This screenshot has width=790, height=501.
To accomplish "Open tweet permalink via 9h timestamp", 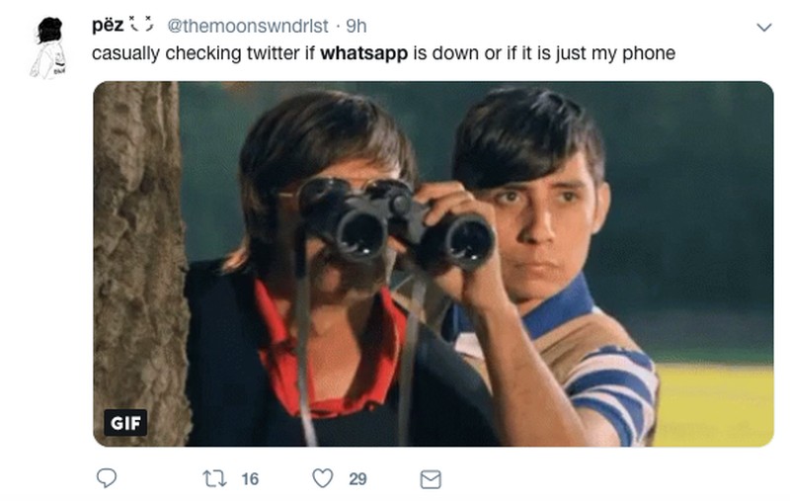I will coord(356,26).
